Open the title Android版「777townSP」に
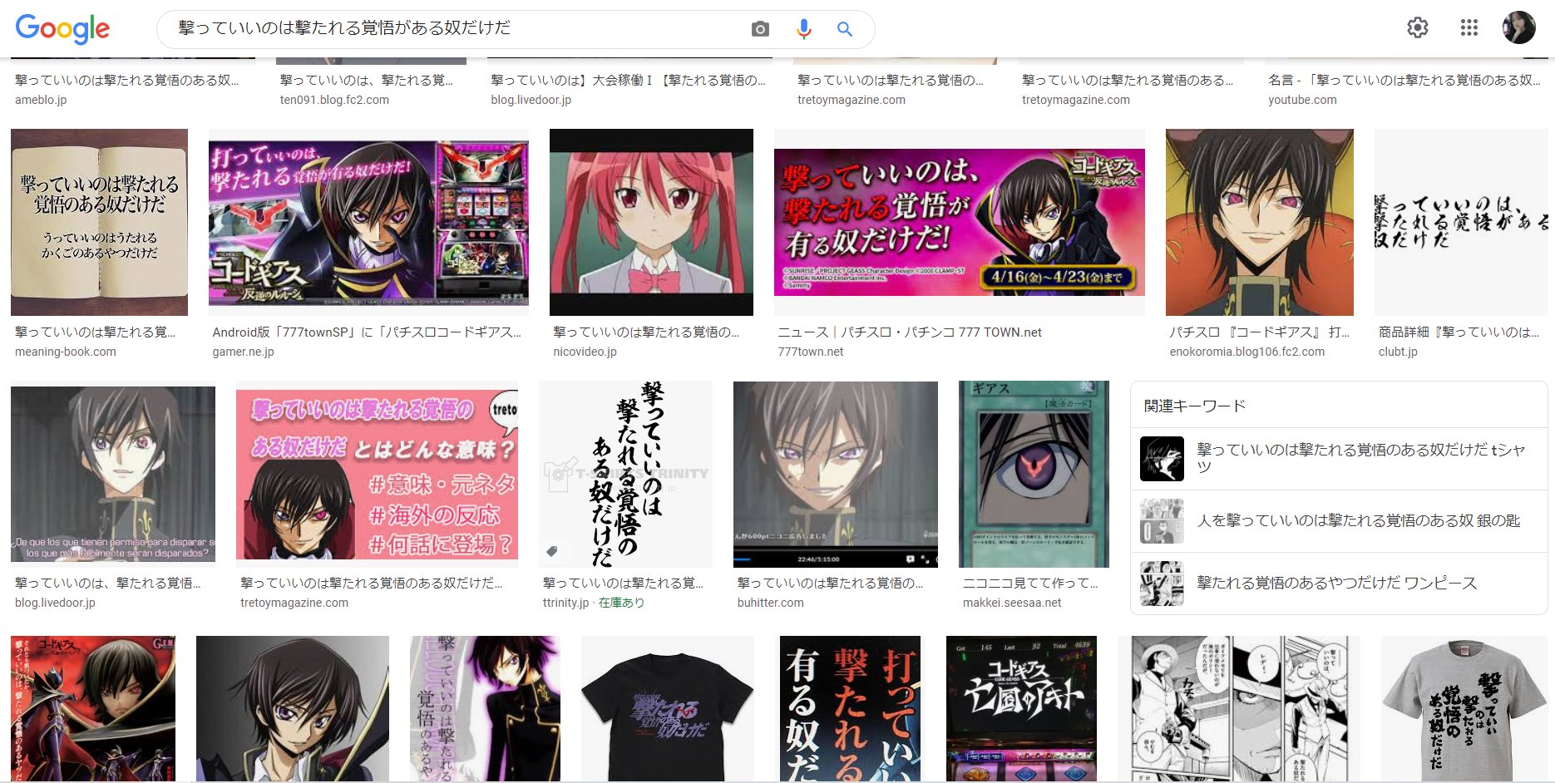 [x=367, y=332]
